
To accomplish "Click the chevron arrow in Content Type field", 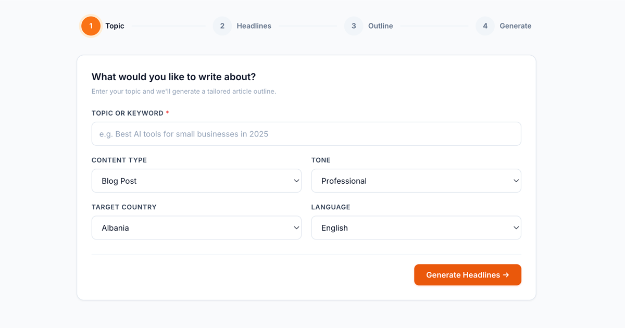I will [x=296, y=181].
